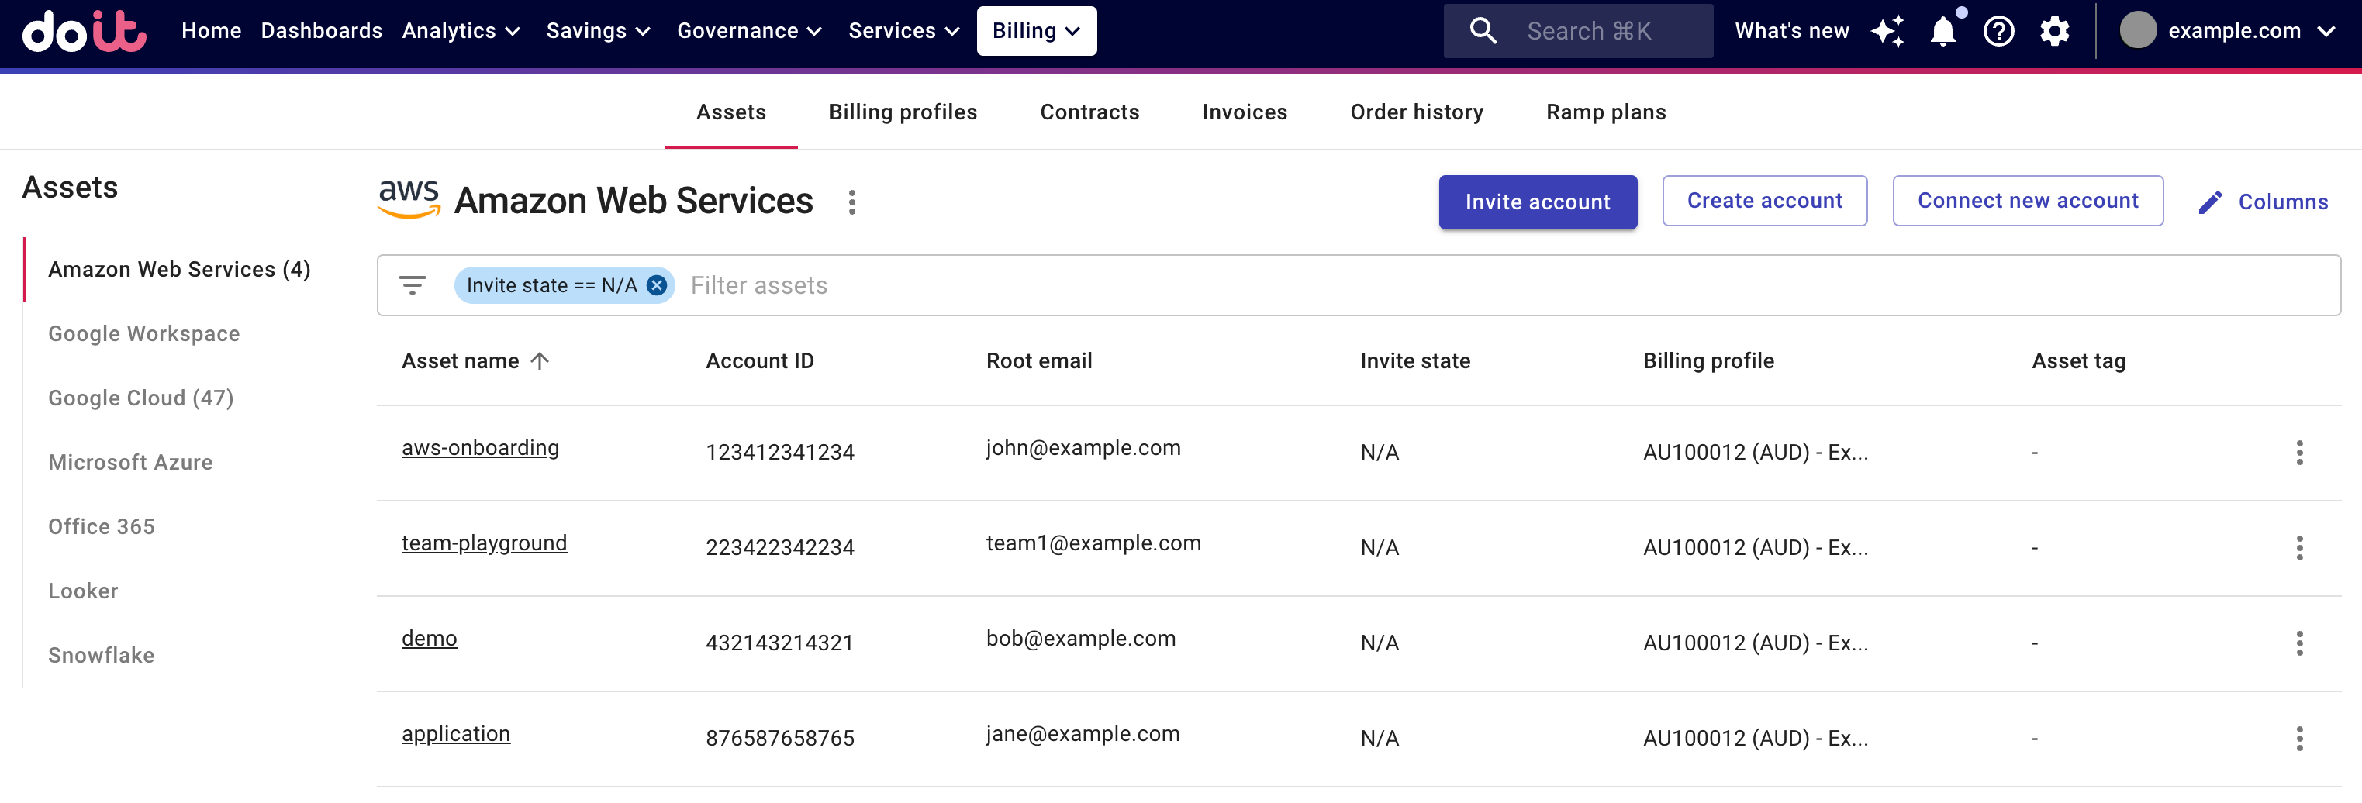Click email jane@example.com
The width and height of the screenshot is (2362, 803).
click(x=1083, y=733)
